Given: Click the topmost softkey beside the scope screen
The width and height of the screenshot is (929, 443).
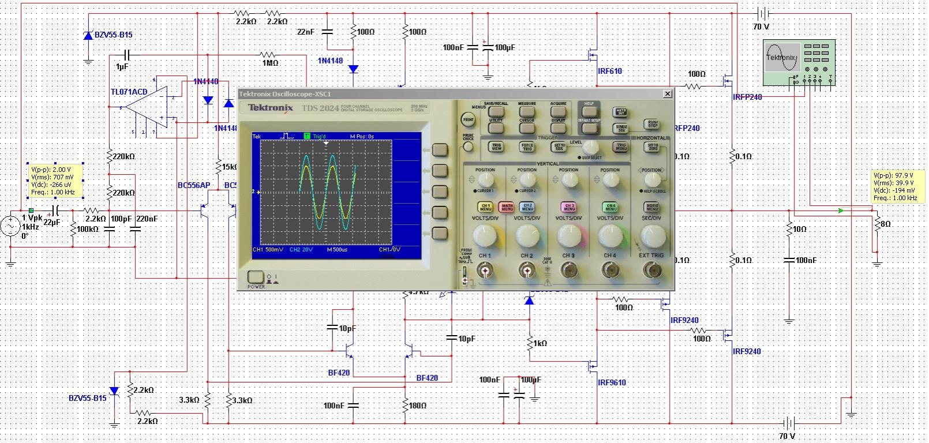Looking at the screenshot, I should pos(440,150).
